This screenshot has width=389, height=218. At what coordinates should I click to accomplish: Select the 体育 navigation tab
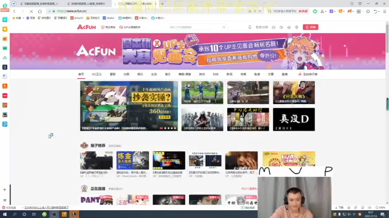point(243,74)
